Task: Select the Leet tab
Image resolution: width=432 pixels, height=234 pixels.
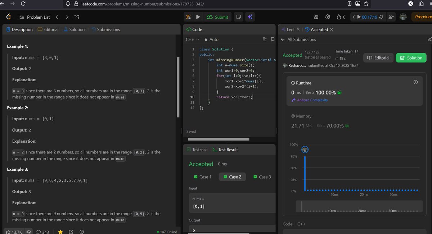Action: 288,29
